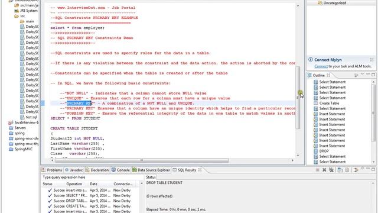
Task: Click the editor scroll down arrow
Action: click(298, 155)
